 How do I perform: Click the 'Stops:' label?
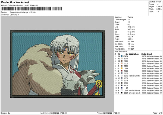tap(117, 22)
